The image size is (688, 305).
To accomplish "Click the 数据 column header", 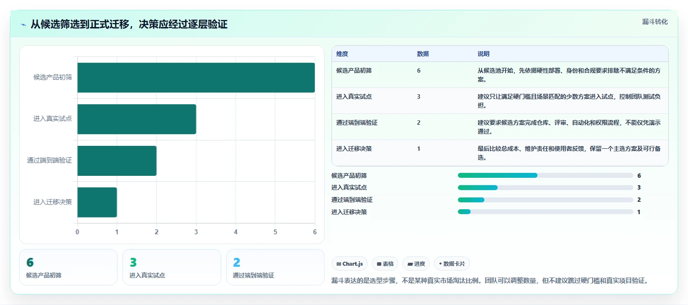I will pos(423,54).
